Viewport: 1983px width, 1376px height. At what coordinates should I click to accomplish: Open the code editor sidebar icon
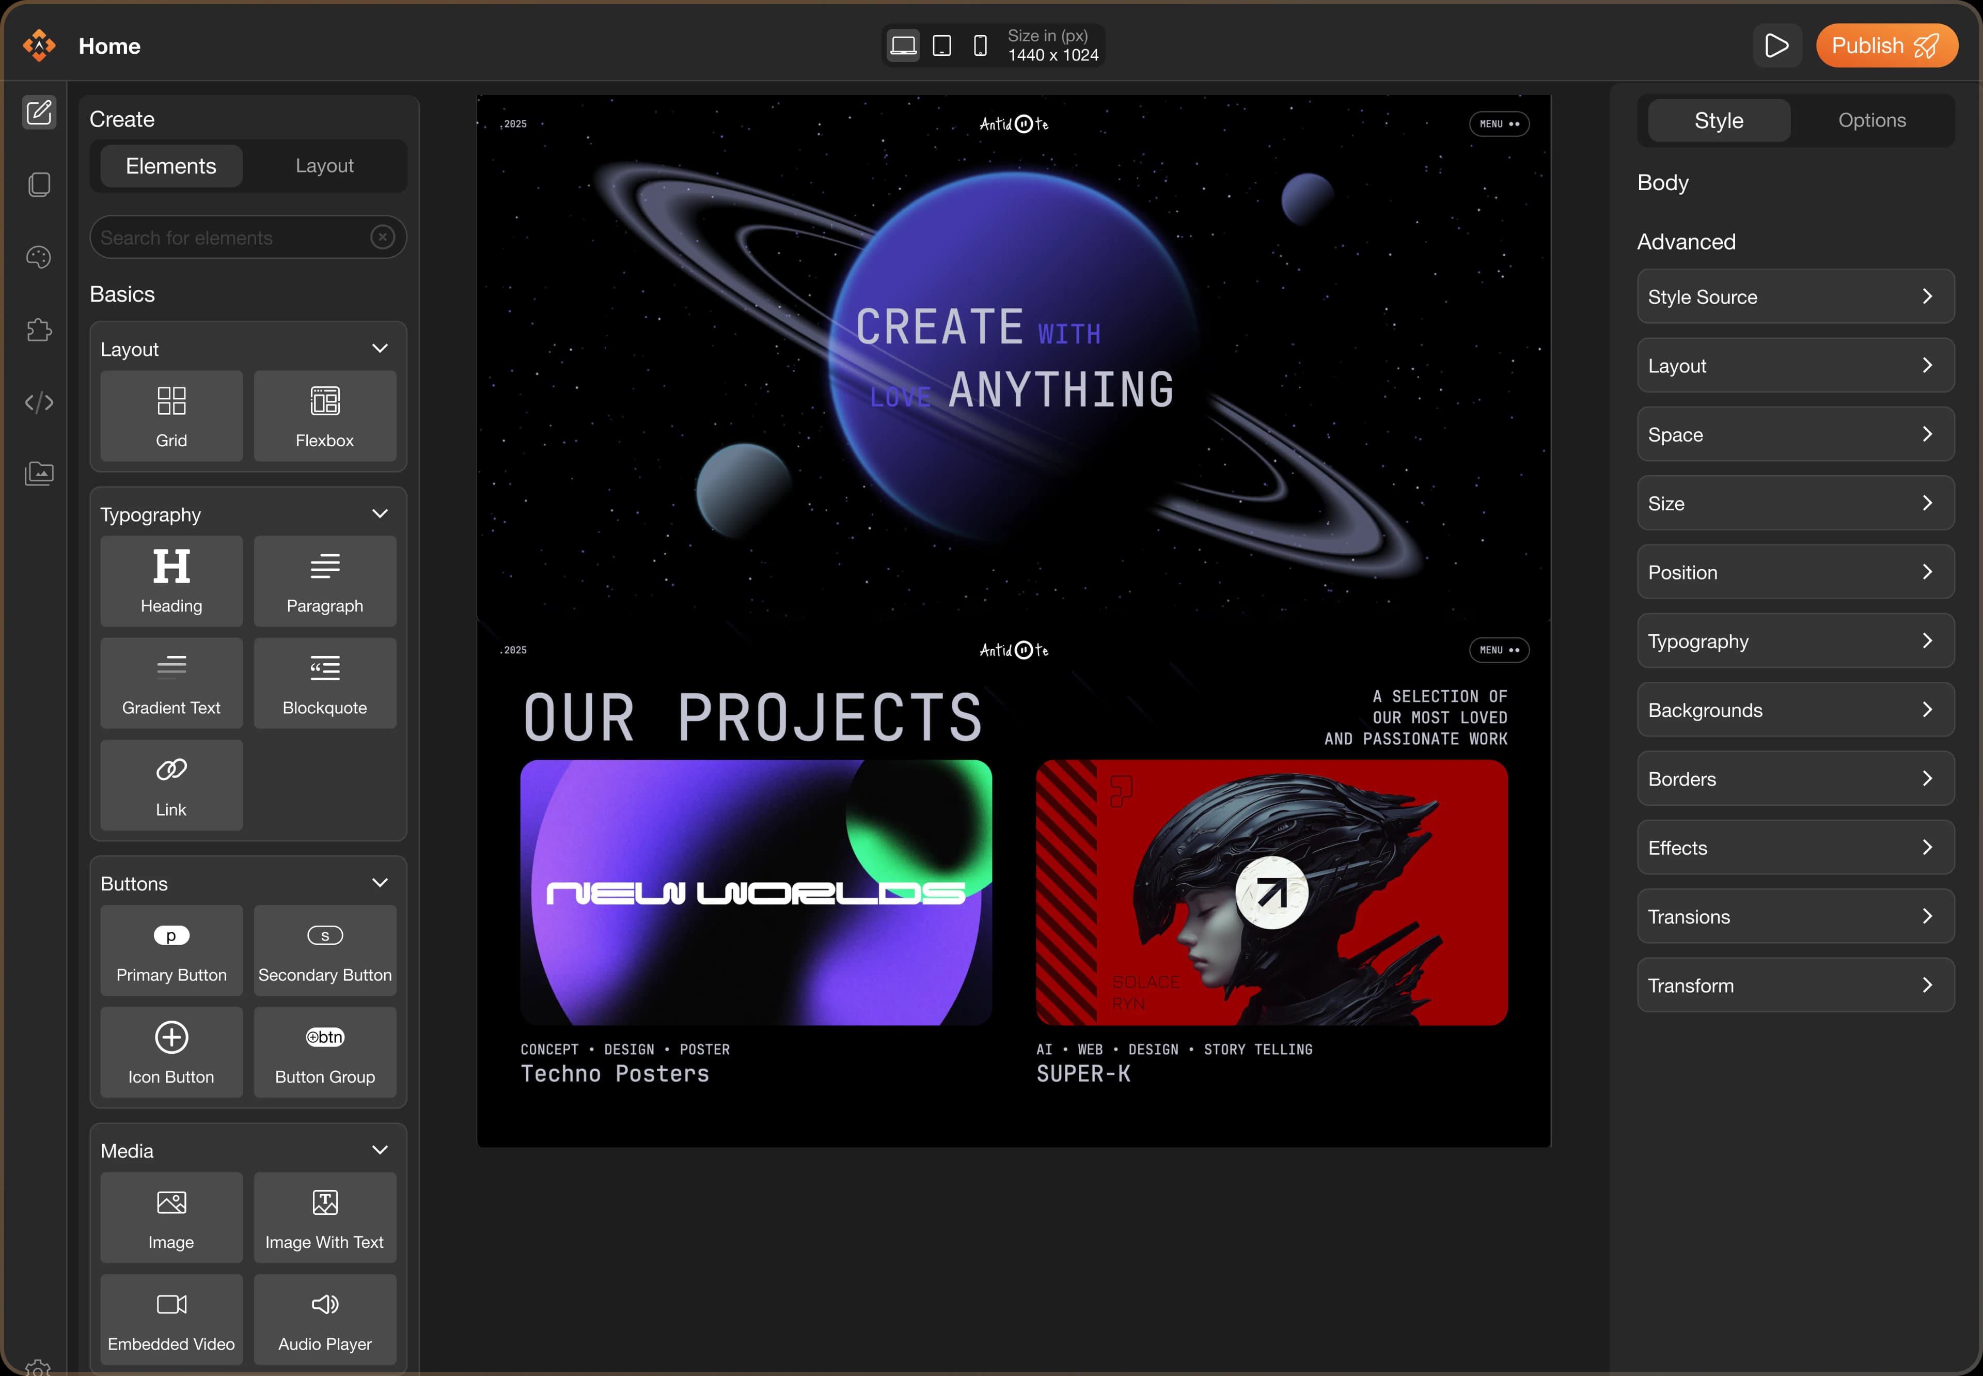click(x=39, y=402)
